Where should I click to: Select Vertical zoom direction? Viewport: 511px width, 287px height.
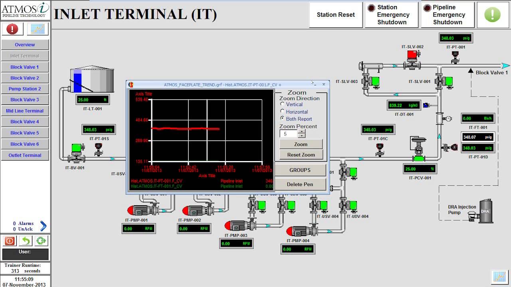[x=282, y=104]
